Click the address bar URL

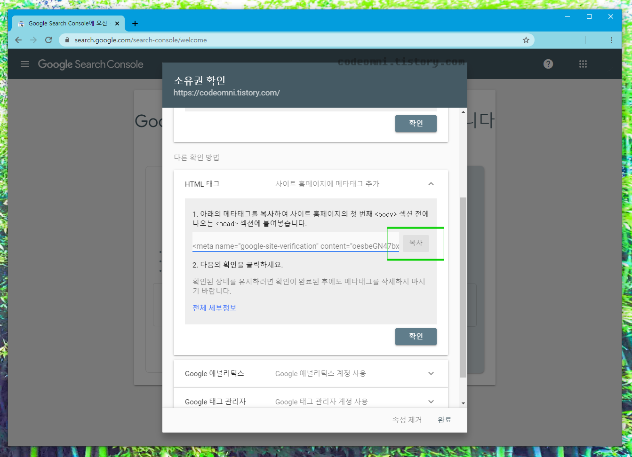click(x=141, y=40)
